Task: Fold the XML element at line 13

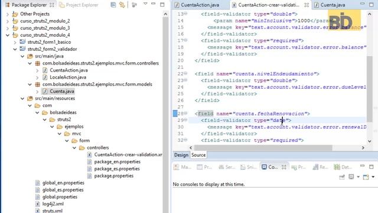Action: coord(186,14)
